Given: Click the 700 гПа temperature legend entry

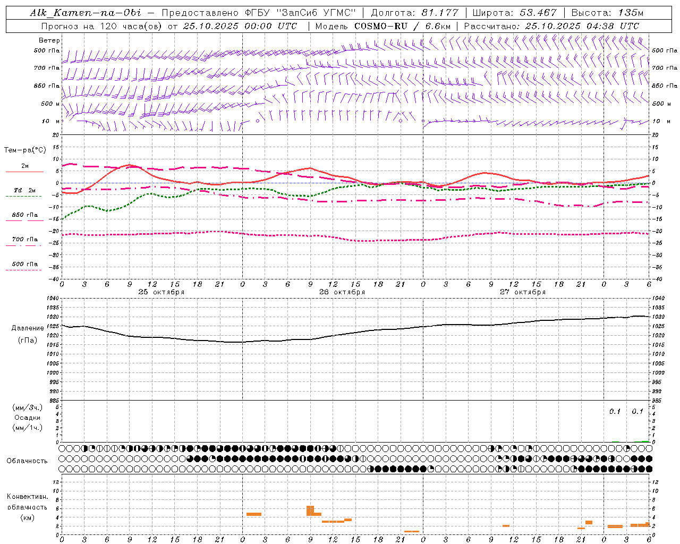Looking at the screenshot, I should (25, 239).
